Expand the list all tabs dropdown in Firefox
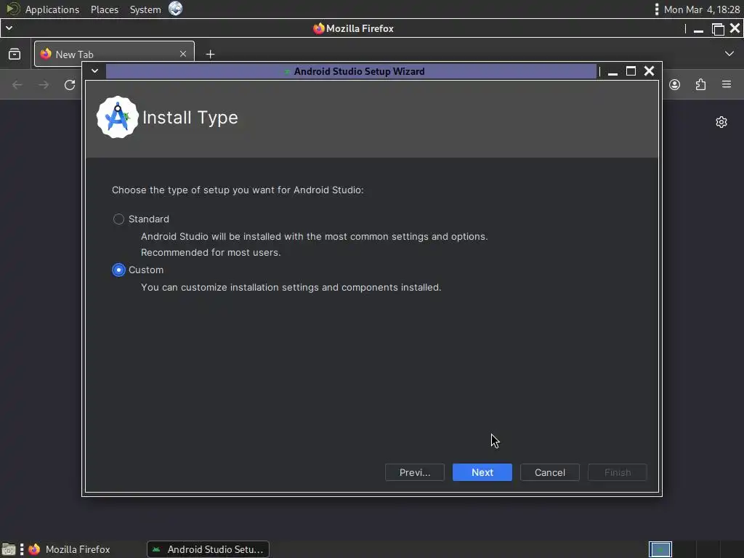 pos(729,54)
